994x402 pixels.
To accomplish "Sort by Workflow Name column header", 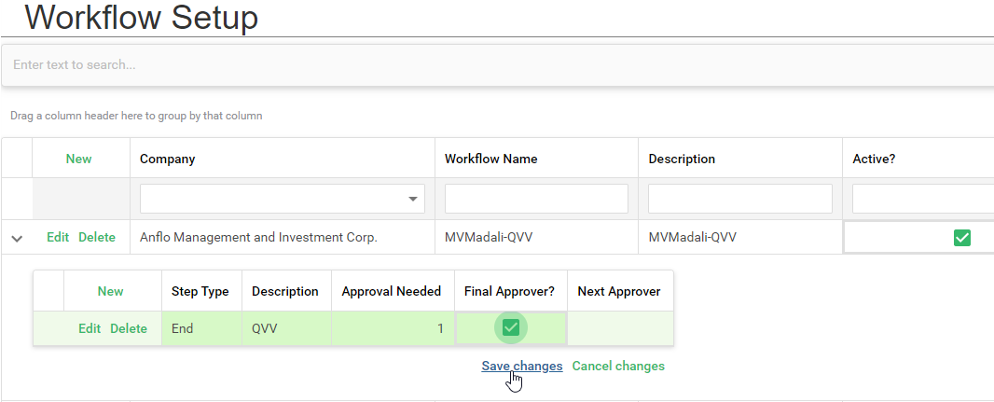I will pyautogui.click(x=490, y=159).
